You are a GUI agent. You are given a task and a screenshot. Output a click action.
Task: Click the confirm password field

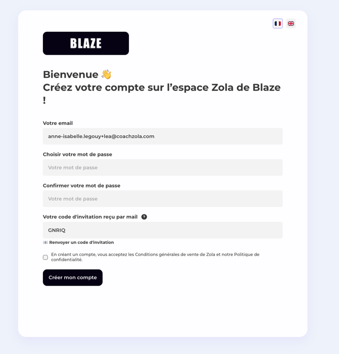coord(162,199)
